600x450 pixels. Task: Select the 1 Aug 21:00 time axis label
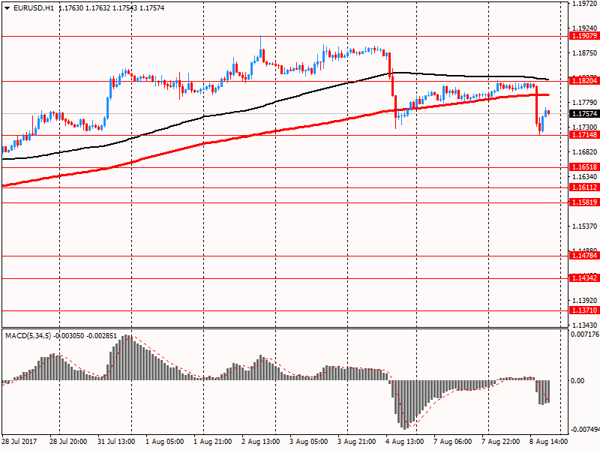click(212, 442)
